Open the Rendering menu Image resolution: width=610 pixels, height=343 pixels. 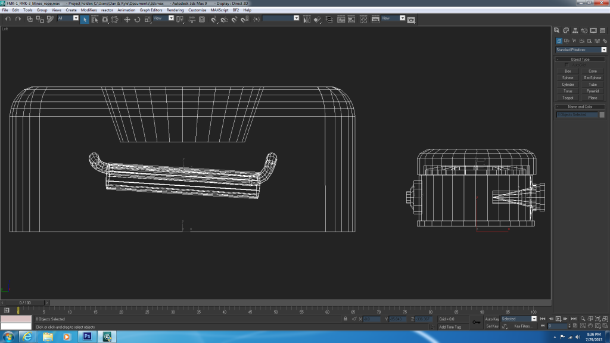tap(175, 10)
